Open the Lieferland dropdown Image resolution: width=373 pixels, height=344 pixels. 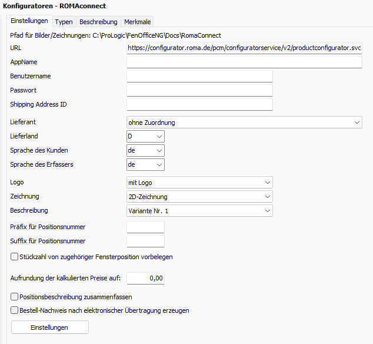[145, 136]
